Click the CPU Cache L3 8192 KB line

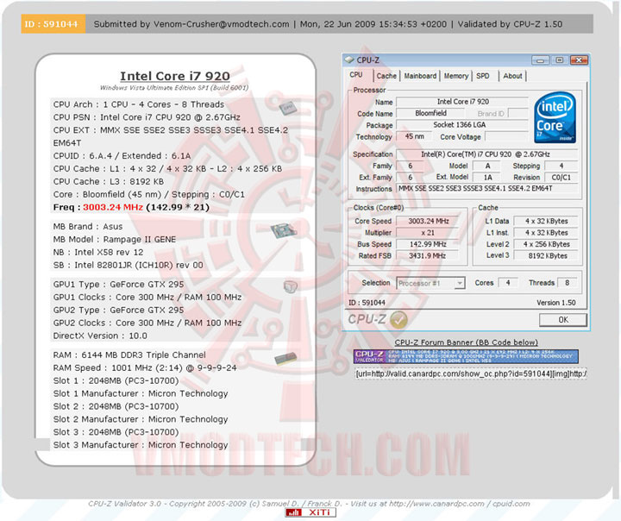[x=109, y=181]
